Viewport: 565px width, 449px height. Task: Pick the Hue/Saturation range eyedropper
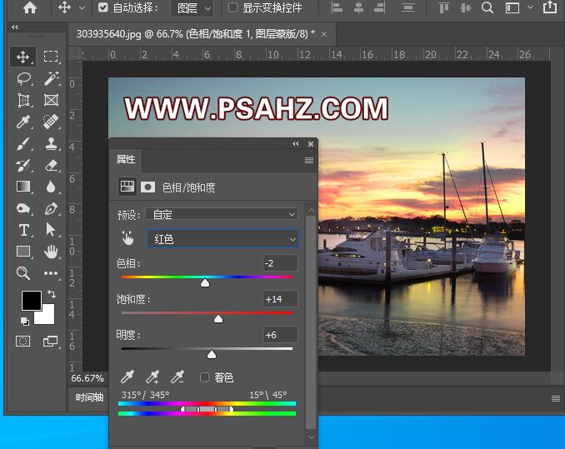click(x=127, y=377)
